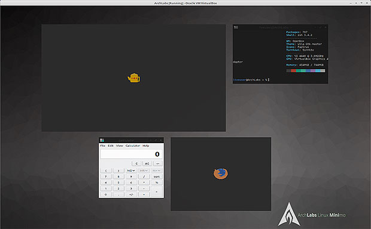Click the light gray color block in terminal

point(323,71)
